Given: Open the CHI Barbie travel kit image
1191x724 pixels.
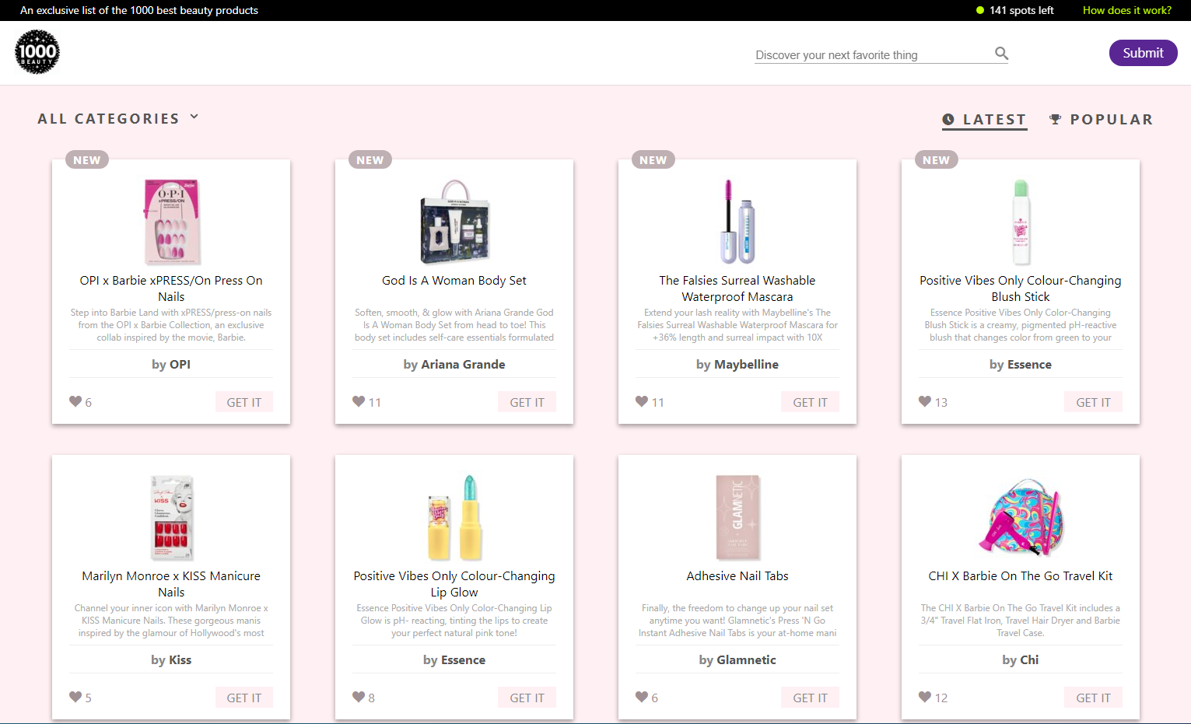Looking at the screenshot, I should point(1021,518).
